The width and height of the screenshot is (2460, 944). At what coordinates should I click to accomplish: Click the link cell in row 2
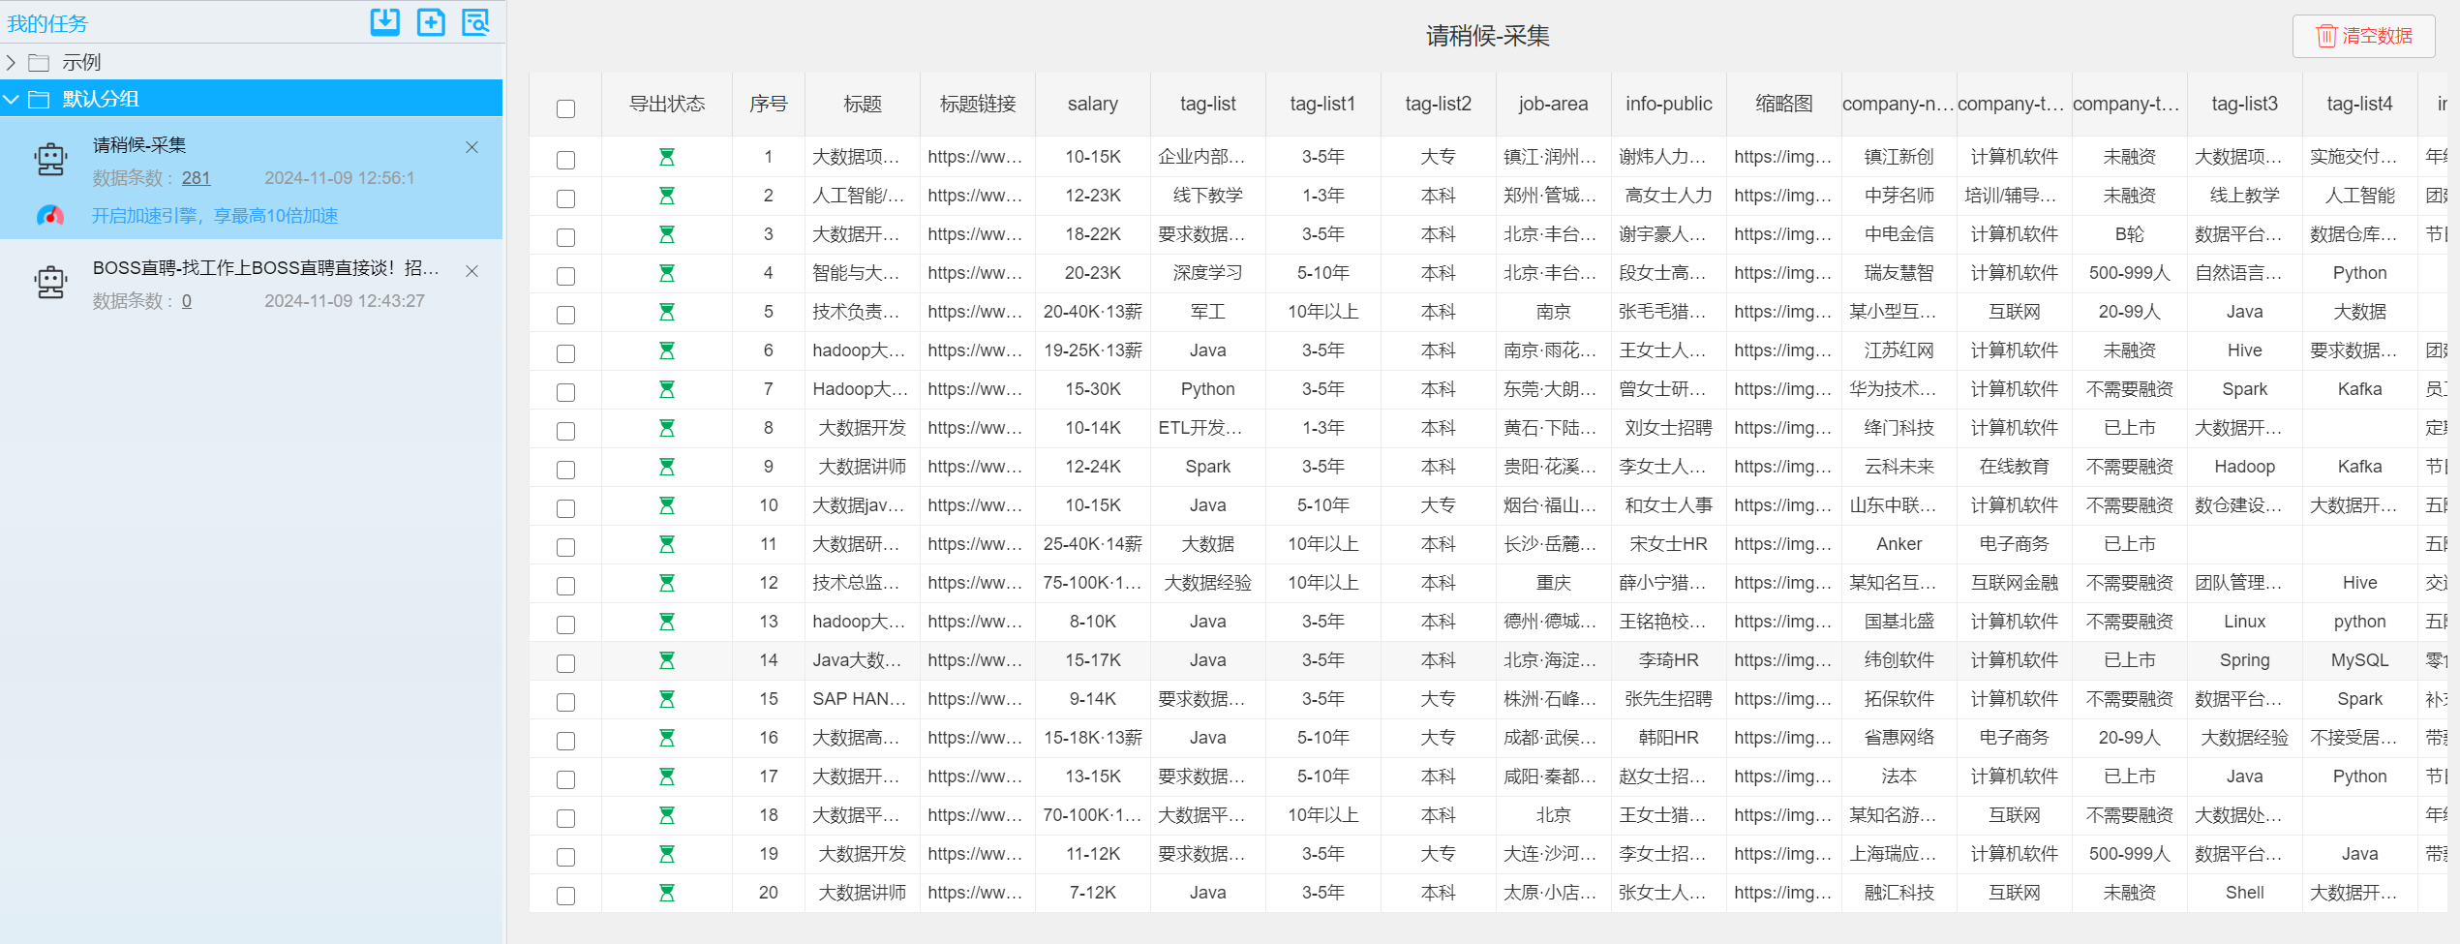[976, 196]
